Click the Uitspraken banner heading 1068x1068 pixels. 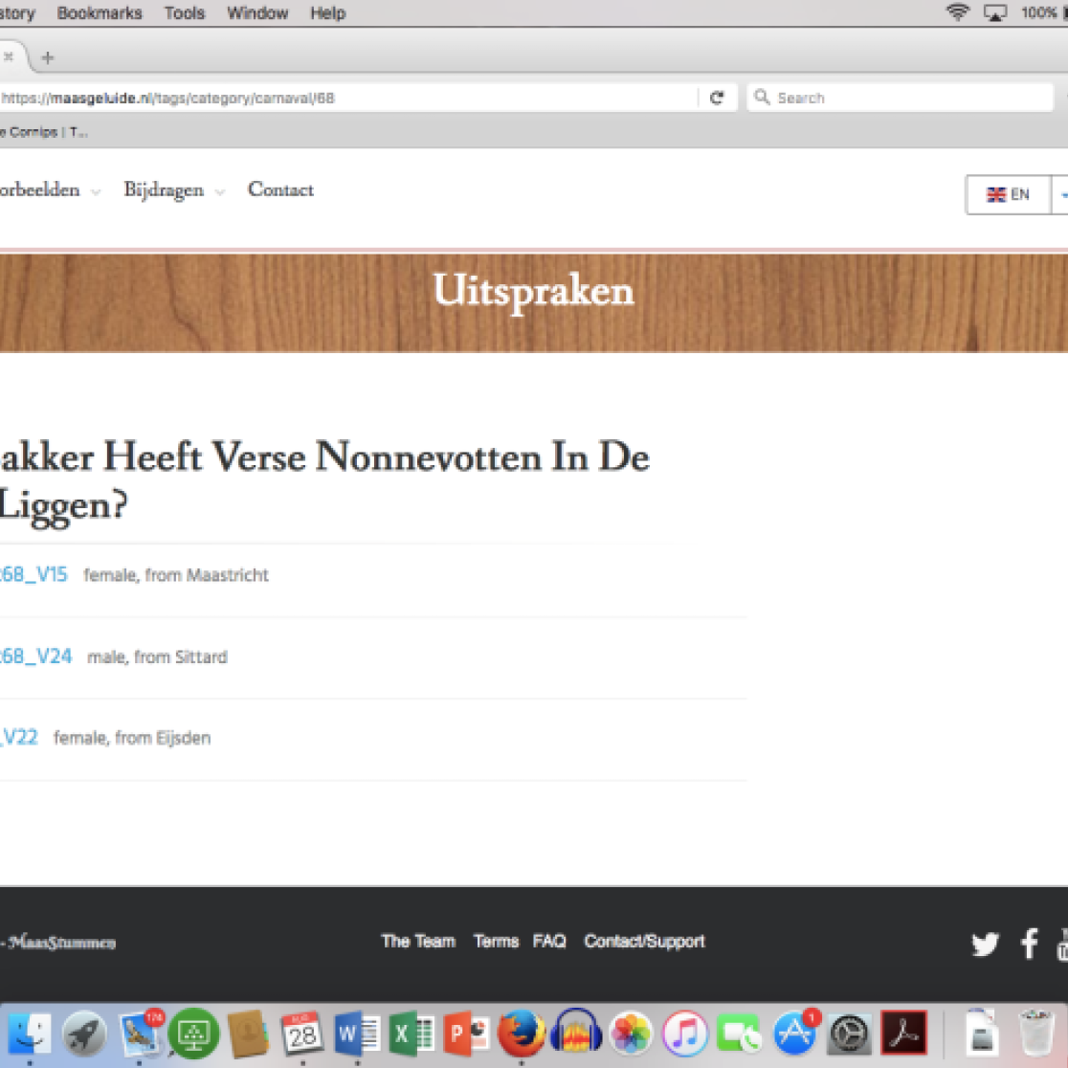pyautogui.click(x=533, y=292)
